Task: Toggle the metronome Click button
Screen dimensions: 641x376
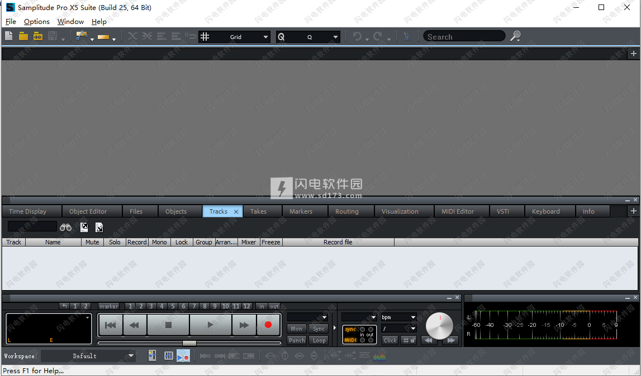Action: [x=390, y=340]
